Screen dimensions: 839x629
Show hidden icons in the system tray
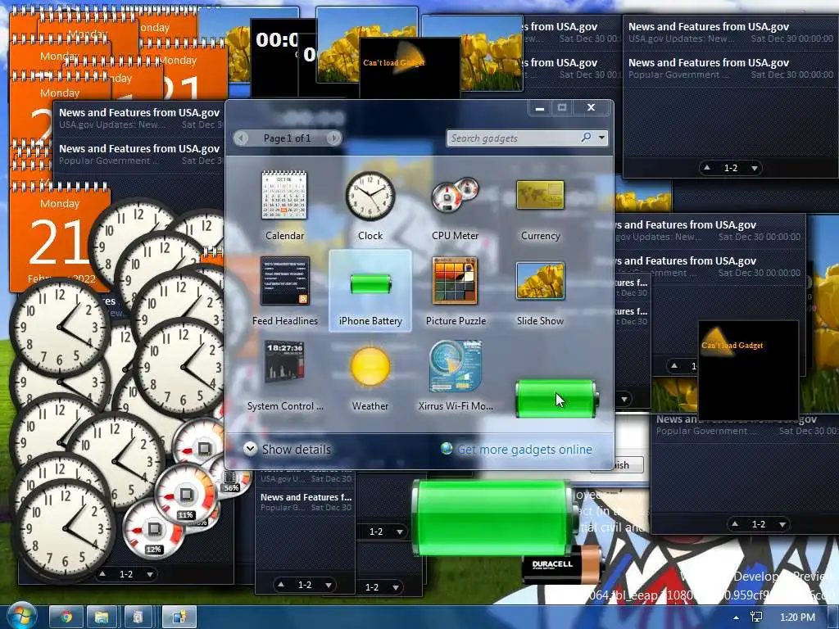[x=737, y=618]
